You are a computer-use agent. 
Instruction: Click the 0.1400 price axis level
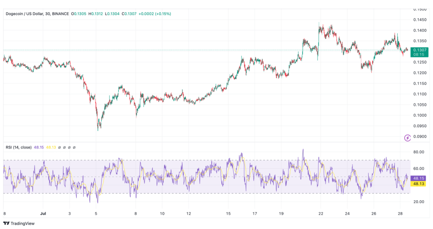419,30
